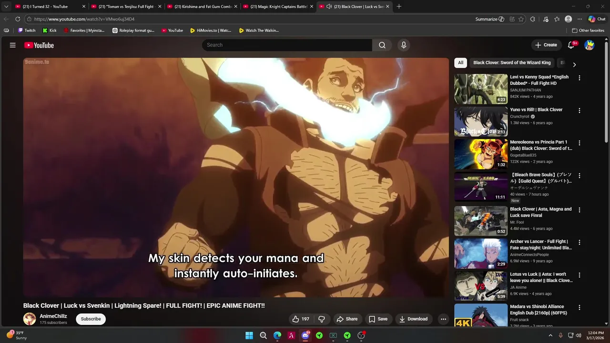Select 'Black Clover: Sword of the Wizard King' chip
The image size is (610, 343).
512,63
